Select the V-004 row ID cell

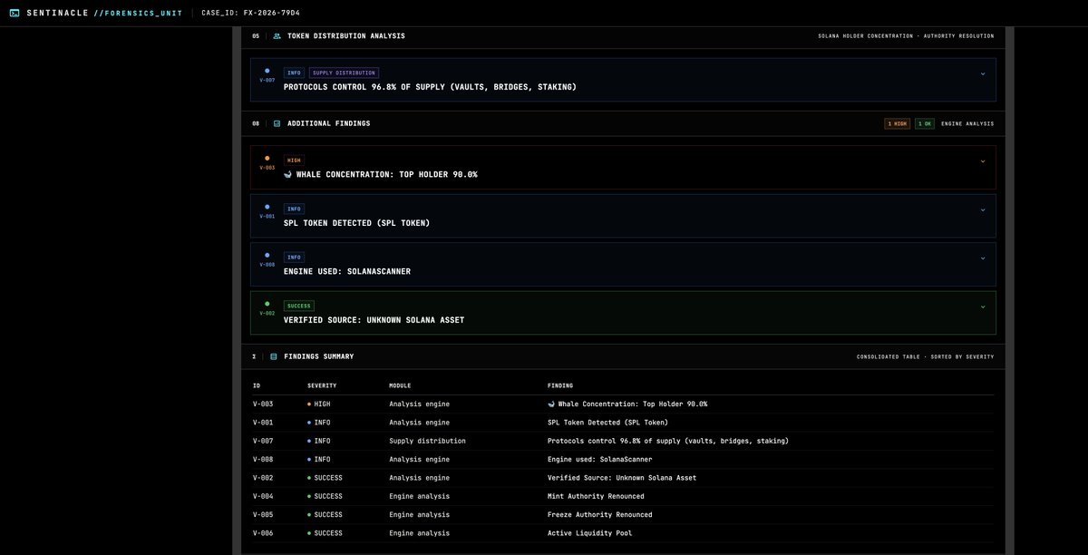pos(263,496)
